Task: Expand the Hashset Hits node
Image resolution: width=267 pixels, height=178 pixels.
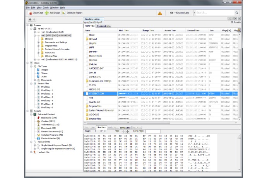Action: point(31,152)
